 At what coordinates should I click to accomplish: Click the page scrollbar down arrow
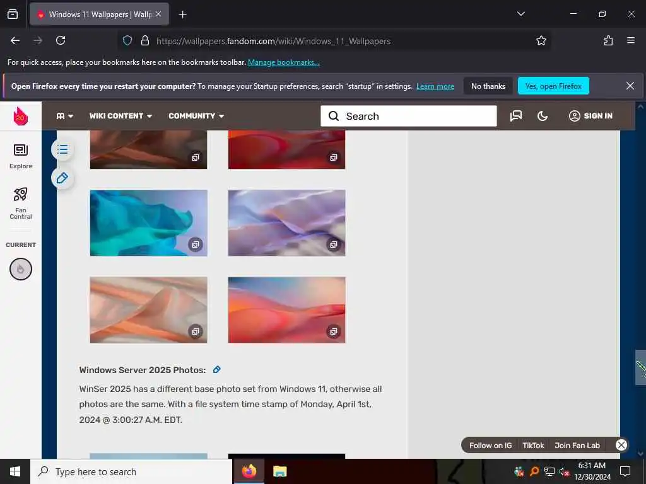pos(640,454)
